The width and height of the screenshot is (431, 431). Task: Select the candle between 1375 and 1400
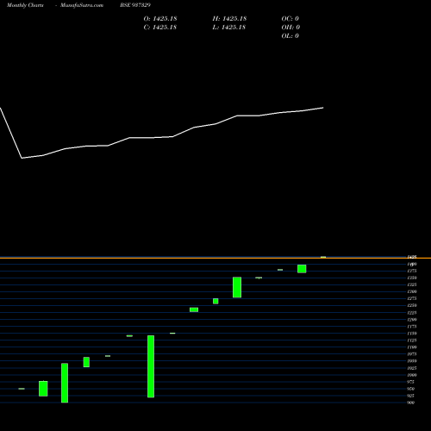302,269
